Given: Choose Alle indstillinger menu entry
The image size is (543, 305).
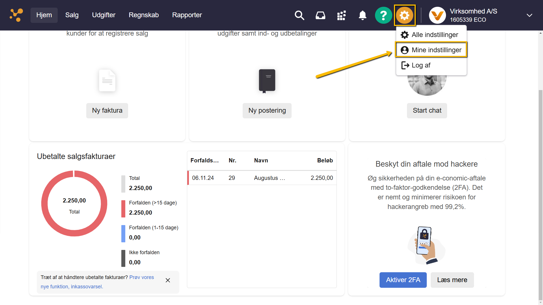Looking at the screenshot, I should (431, 35).
